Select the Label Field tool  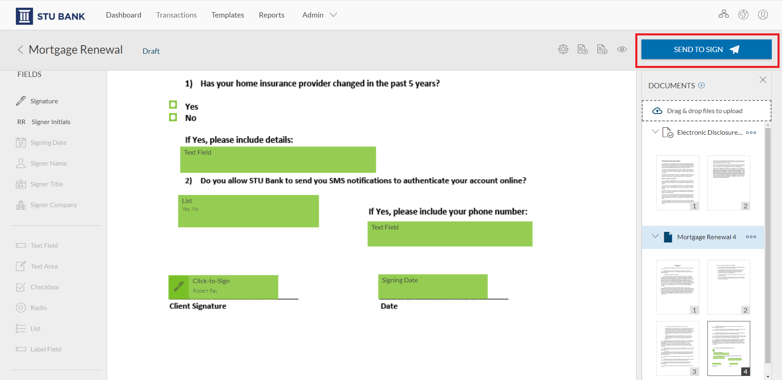38,349
